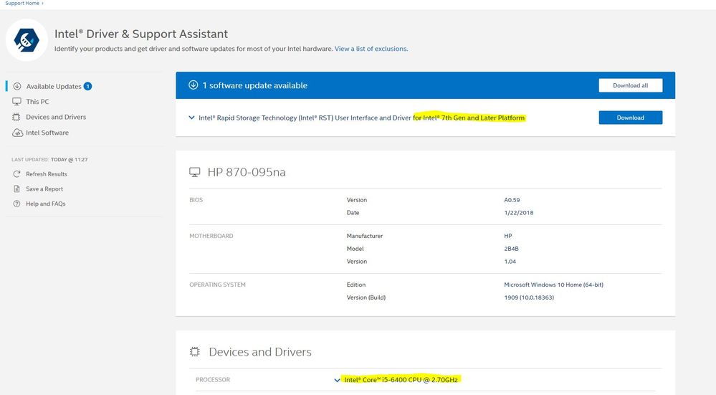Click the OS build value 1909 (10.0.18363)

pyautogui.click(x=529, y=298)
